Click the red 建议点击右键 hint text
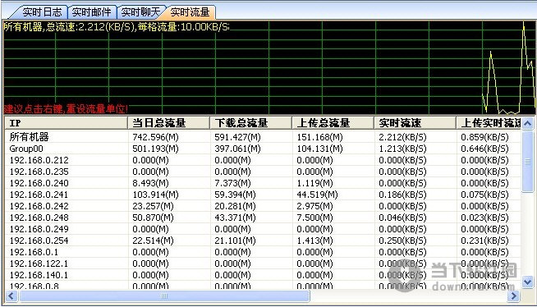Screen dimensions: 537x307 (66, 109)
